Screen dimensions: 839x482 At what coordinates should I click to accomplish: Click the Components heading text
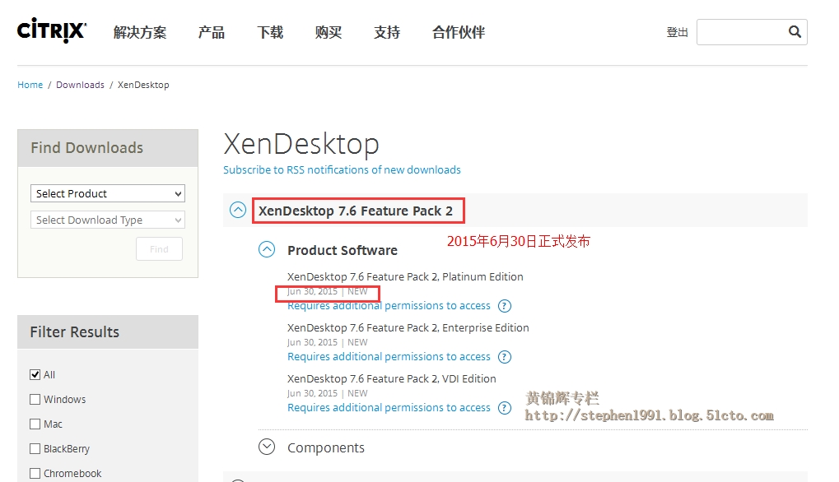tap(326, 447)
